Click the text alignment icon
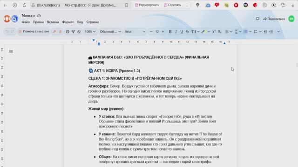Image resolution: width=298 pixels, height=167 pixels. 227,32
